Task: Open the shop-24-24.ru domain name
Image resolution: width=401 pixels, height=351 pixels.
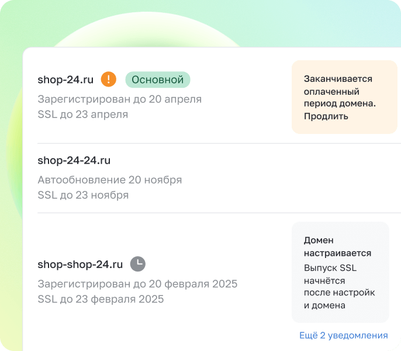Action: 74,160
